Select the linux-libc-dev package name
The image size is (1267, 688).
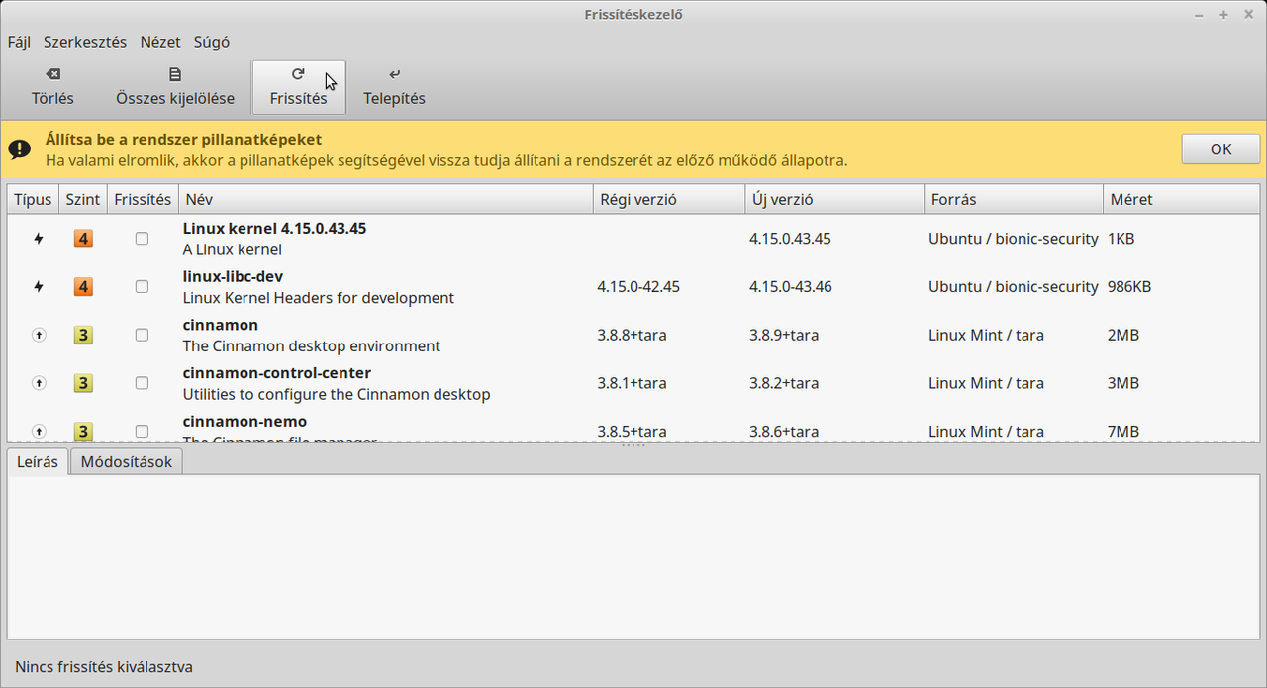pyautogui.click(x=233, y=276)
